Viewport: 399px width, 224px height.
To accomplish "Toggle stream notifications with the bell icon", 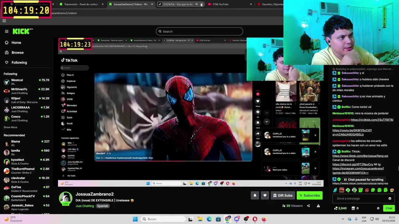I will pos(255,195).
